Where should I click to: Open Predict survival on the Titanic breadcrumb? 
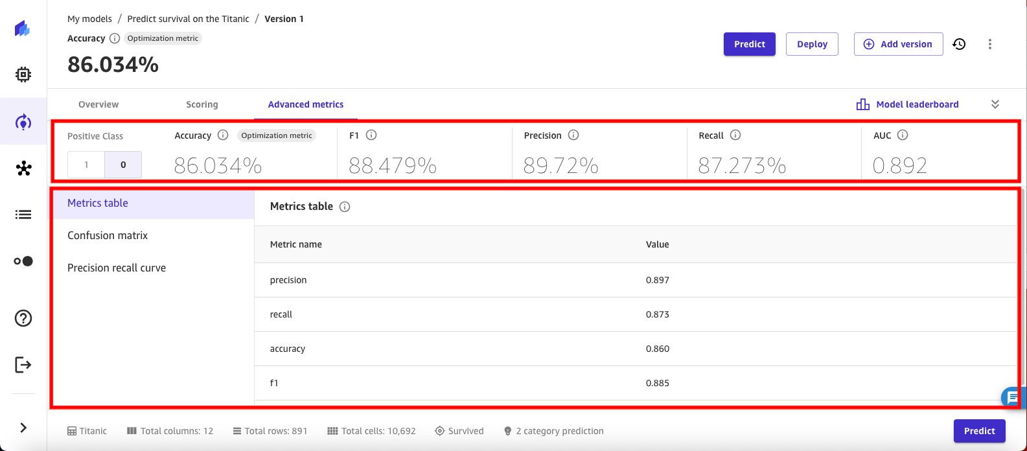(188, 19)
